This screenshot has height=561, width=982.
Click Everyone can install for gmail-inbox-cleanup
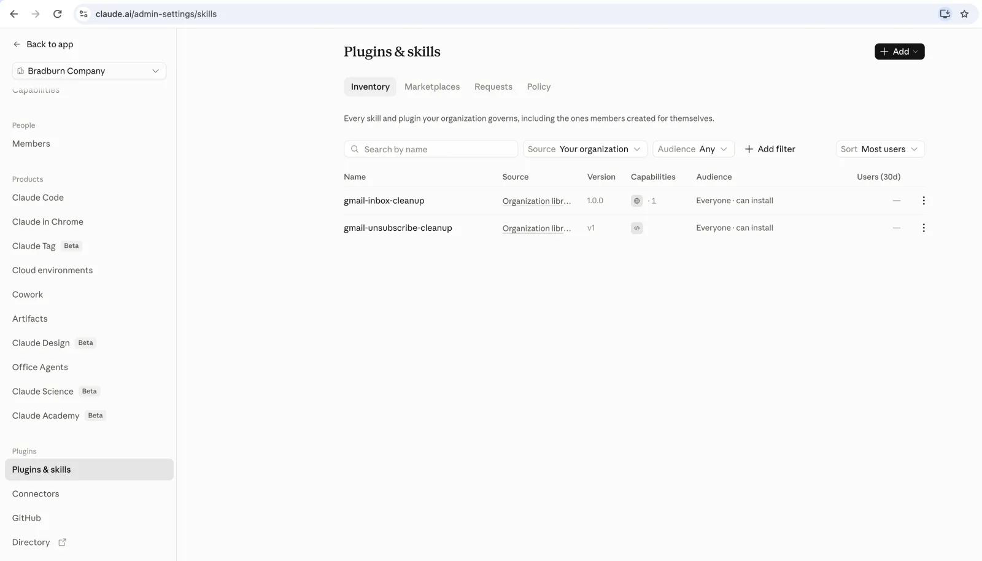click(735, 201)
